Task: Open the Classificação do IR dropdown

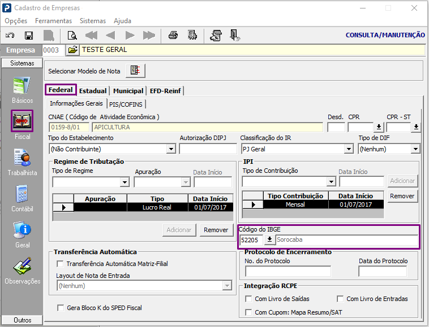Action: 349,149
